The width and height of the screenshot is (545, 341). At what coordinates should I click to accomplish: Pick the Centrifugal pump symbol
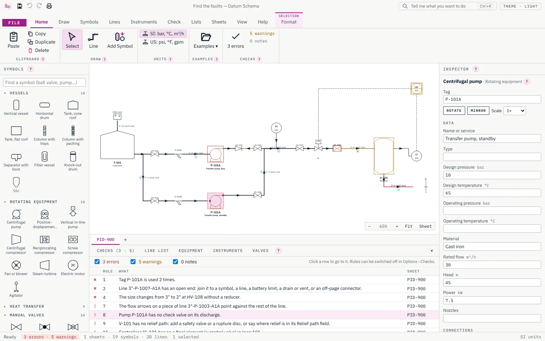click(16, 219)
